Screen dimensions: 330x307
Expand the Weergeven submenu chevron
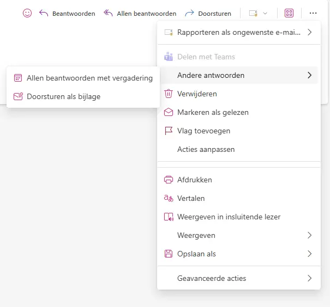309,235
